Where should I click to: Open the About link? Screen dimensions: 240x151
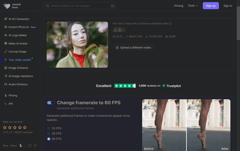click(x=14, y=146)
